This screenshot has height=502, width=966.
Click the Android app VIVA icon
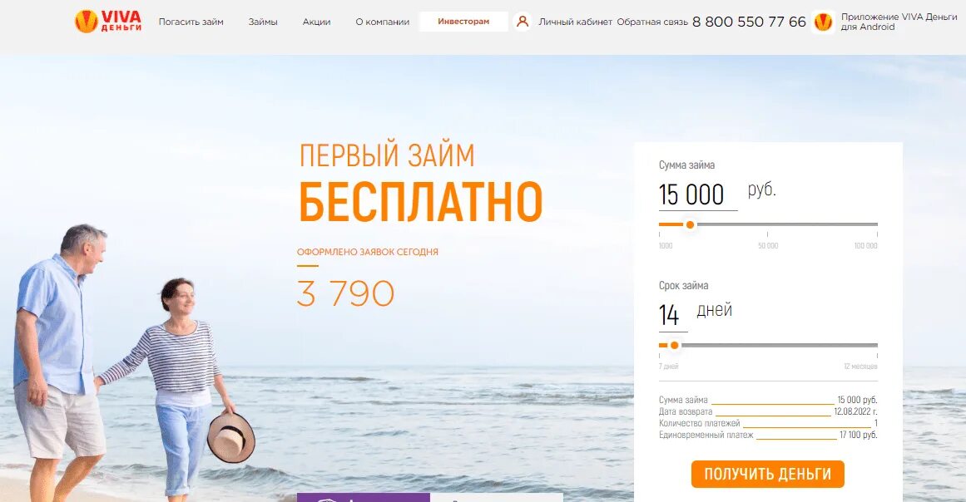[x=823, y=22]
